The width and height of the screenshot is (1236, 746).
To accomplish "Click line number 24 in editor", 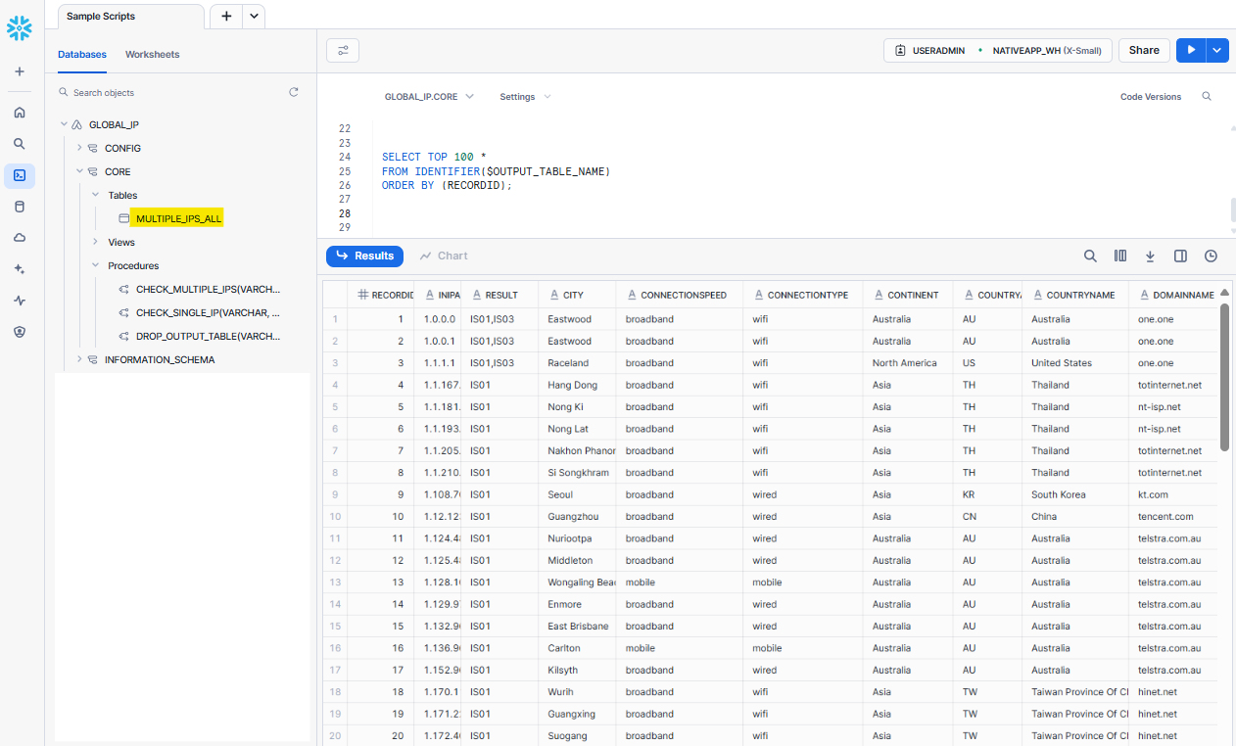I will [x=344, y=157].
